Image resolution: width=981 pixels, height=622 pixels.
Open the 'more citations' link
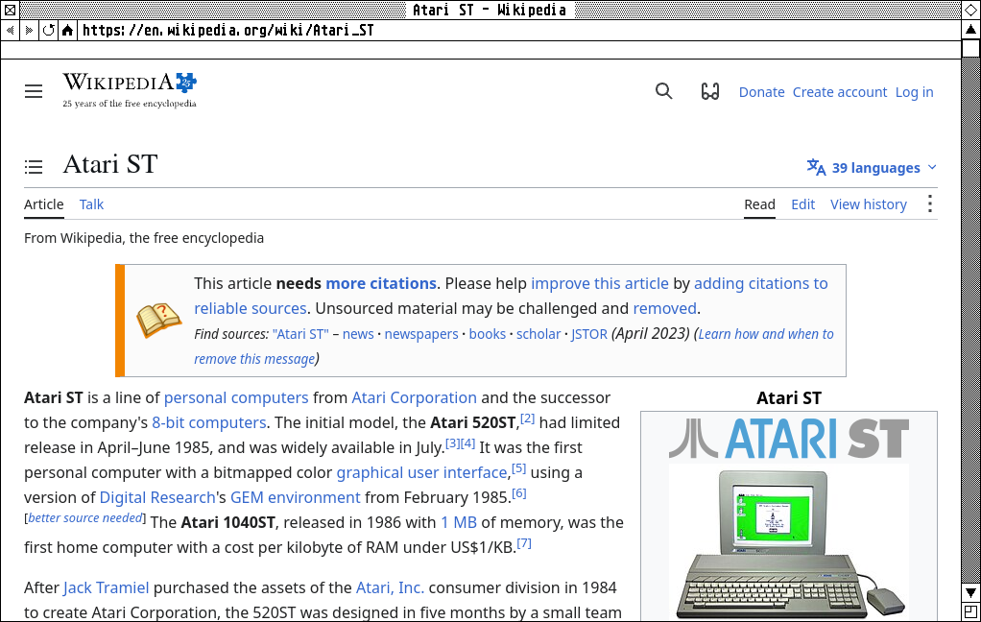click(x=381, y=283)
